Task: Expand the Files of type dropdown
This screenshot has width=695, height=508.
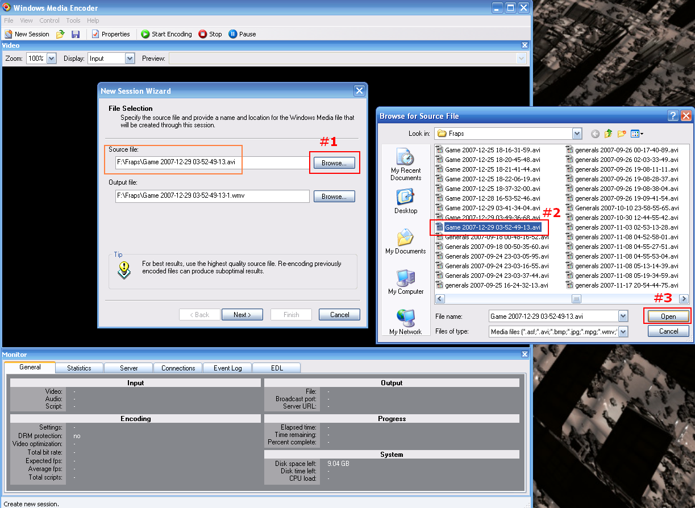Action: 623,331
